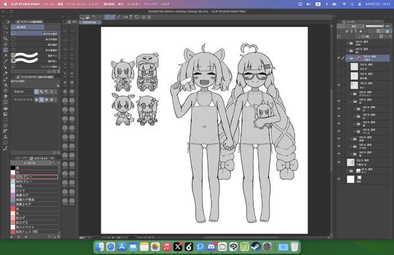Delete sub tool with trash icon

(x=59, y=72)
